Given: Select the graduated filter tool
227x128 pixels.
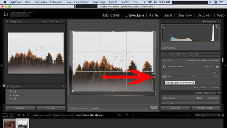Looking at the screenshot, I should [184, 54].
